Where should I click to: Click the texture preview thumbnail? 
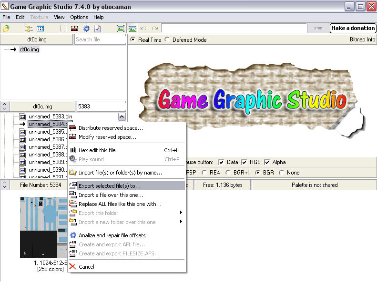click(x=43, y=227)
